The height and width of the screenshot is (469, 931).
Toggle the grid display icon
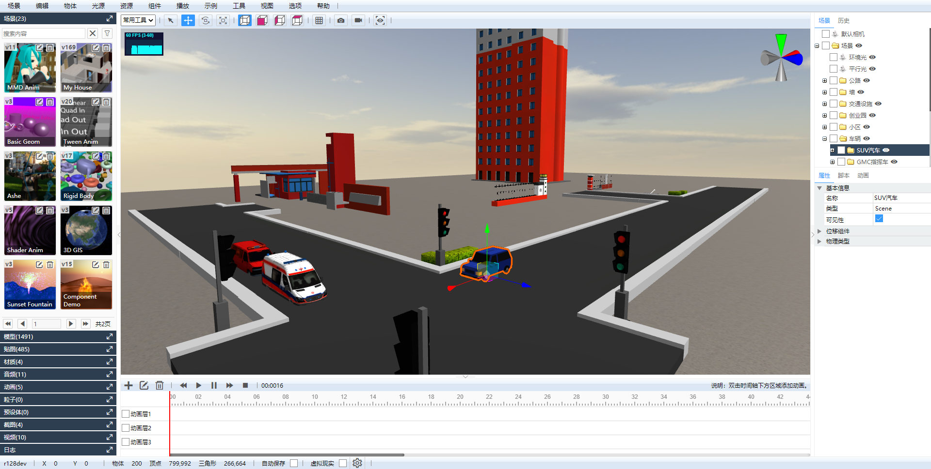point(319,20)
